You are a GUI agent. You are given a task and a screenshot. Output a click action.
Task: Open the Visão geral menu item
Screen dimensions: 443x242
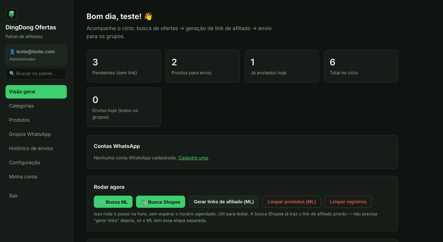[36, 92]
